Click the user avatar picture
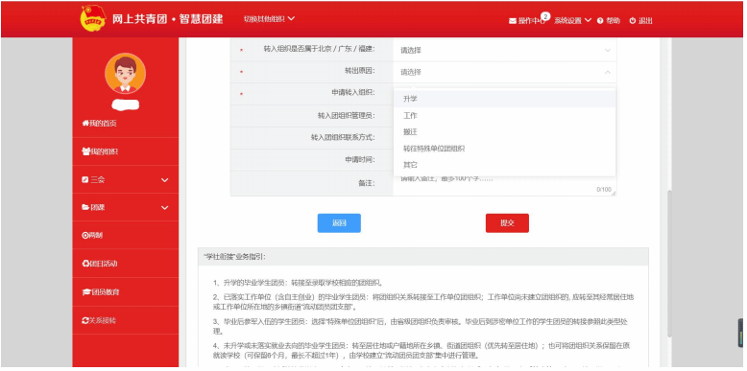Viewport: 747px width, 371px height. 125,73
